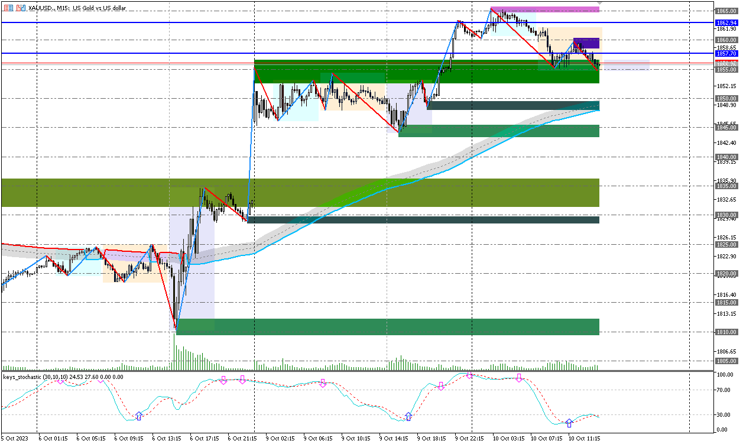Click the pink down arrow near 9 Oct 06:15

[x=323, y=383]
